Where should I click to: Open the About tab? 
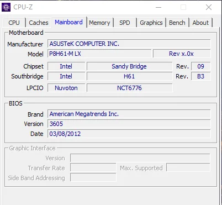(x=200, y=23)
